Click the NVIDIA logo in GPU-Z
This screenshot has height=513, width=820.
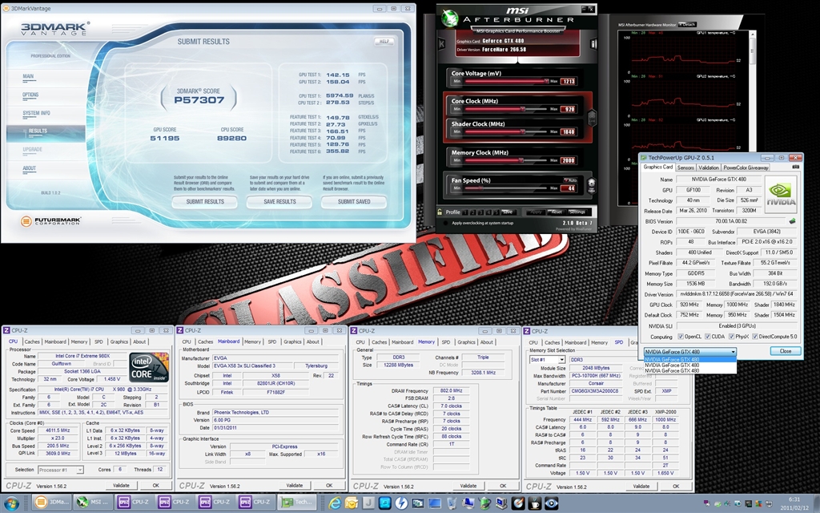point(780,196)
